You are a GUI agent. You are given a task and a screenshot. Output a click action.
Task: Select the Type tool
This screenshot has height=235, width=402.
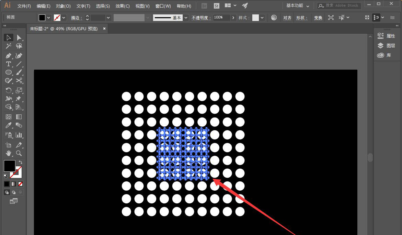point(9,64)
